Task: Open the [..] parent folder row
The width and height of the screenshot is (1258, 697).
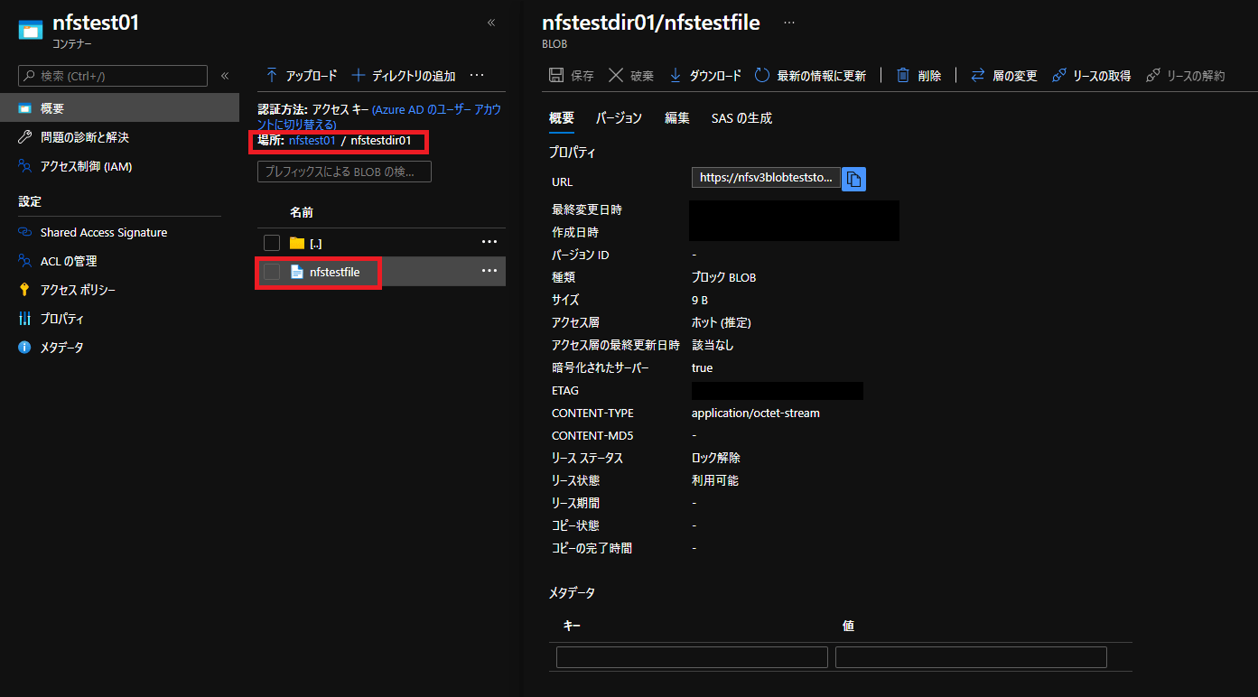Action: coord(380,243)
